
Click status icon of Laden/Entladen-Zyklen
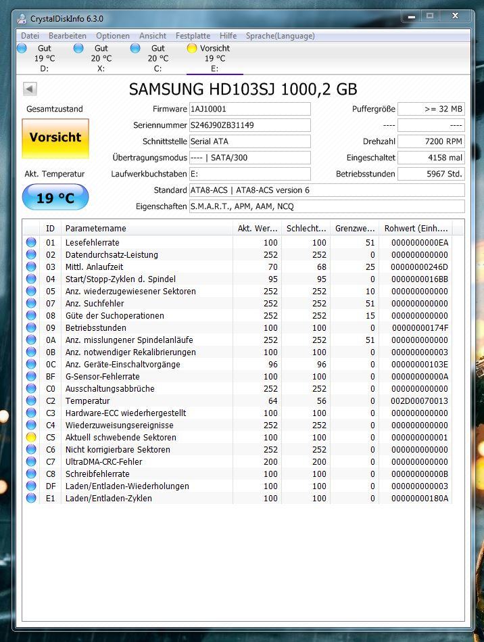[x=31, y=499]
